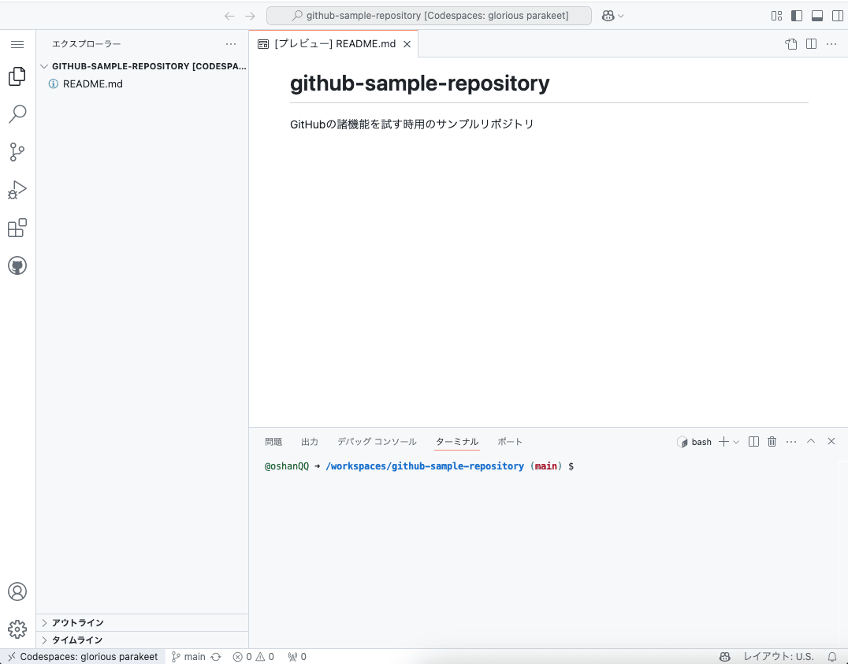Viewport: 848px width, 664px height.
Task: Click Codespaces: glorious parakeet remote indicator
Action: (x=83, y=656)
